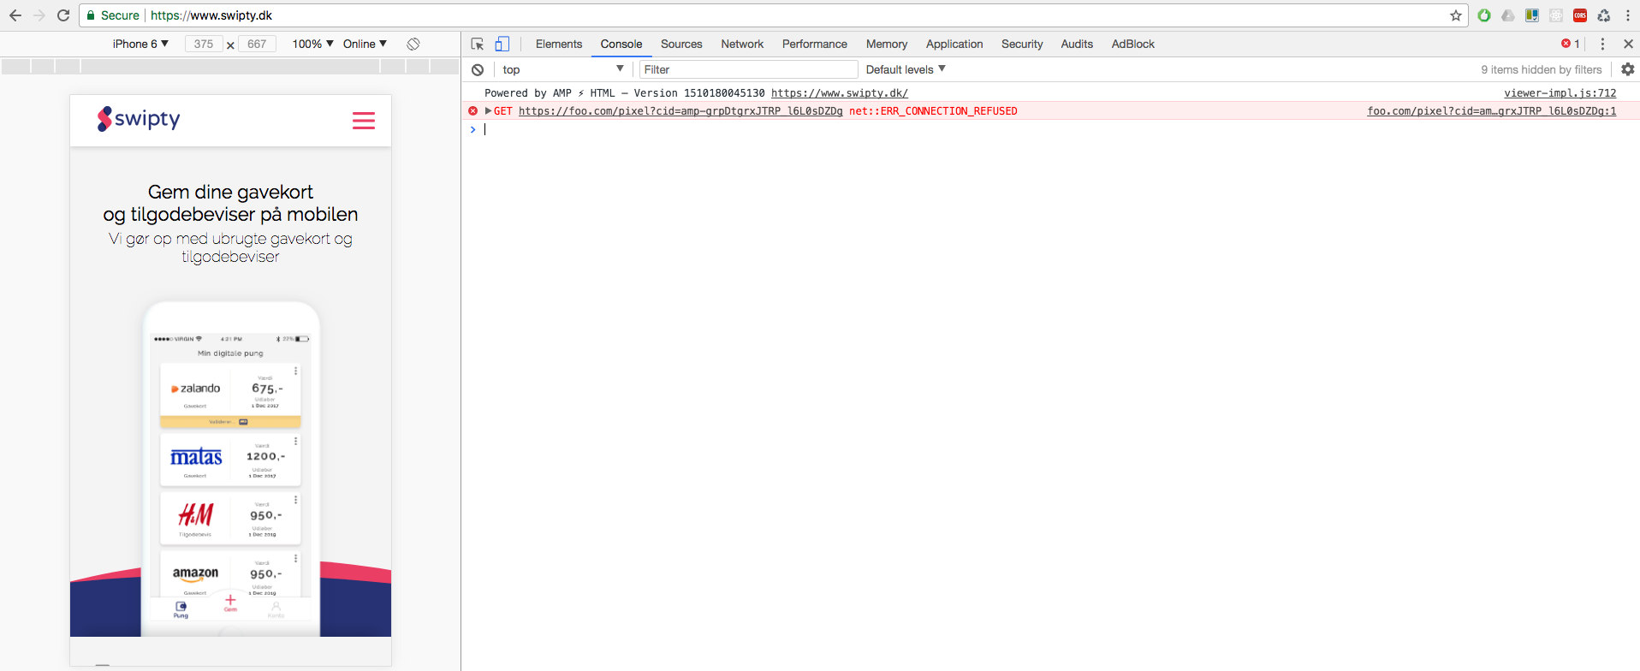1640x671 pixels.
Task: Switch to the Elements tab
Action: coord(559,44)
